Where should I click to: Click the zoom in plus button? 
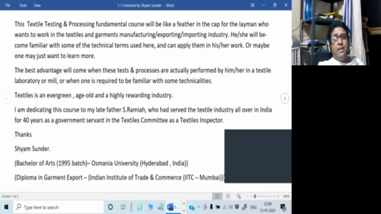tap(278, 196)
